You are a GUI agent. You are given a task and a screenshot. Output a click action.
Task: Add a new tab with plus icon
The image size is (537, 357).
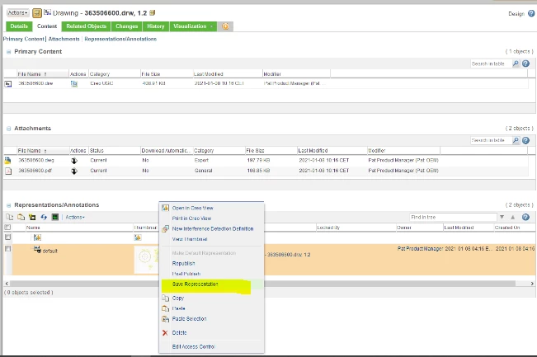(225, 26)
